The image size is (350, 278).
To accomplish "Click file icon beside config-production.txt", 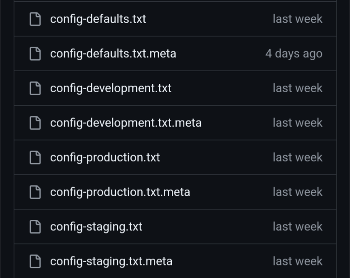I will point(36,157).
